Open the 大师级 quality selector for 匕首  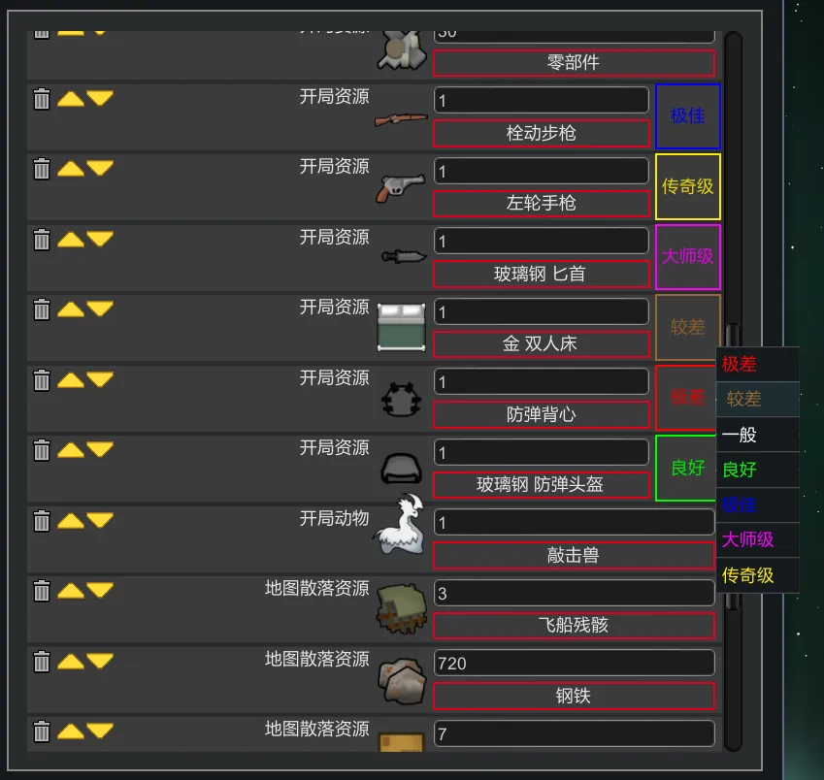(x=688, y=257)
